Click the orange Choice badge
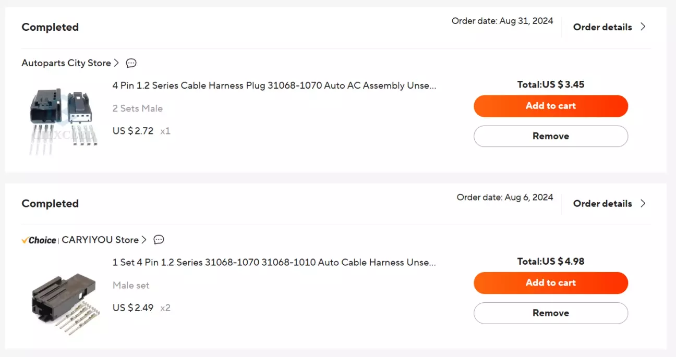676x357 pixels. point(39,240)
